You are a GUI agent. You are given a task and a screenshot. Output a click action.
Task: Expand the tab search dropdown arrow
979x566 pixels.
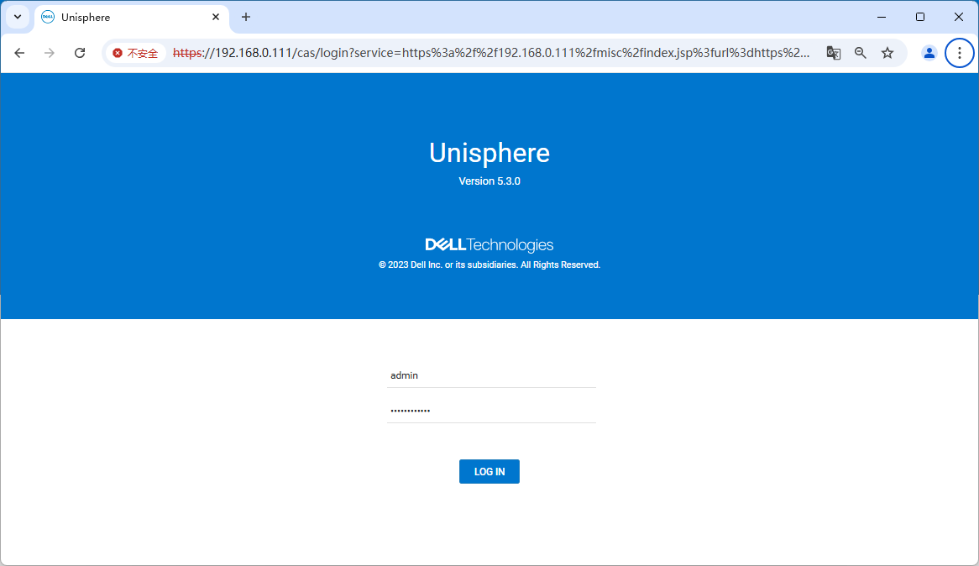click(18, 17)
